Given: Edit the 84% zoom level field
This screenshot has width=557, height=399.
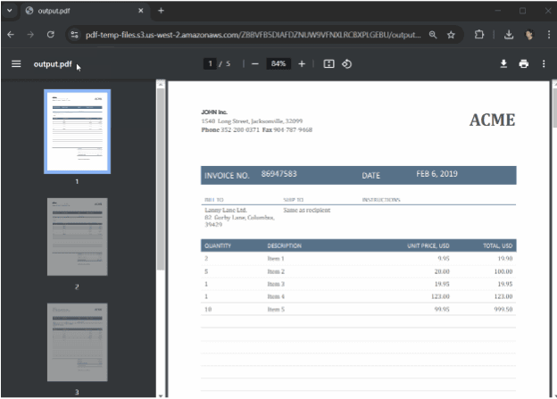Looking at the screenshot, I should point(278,63).
